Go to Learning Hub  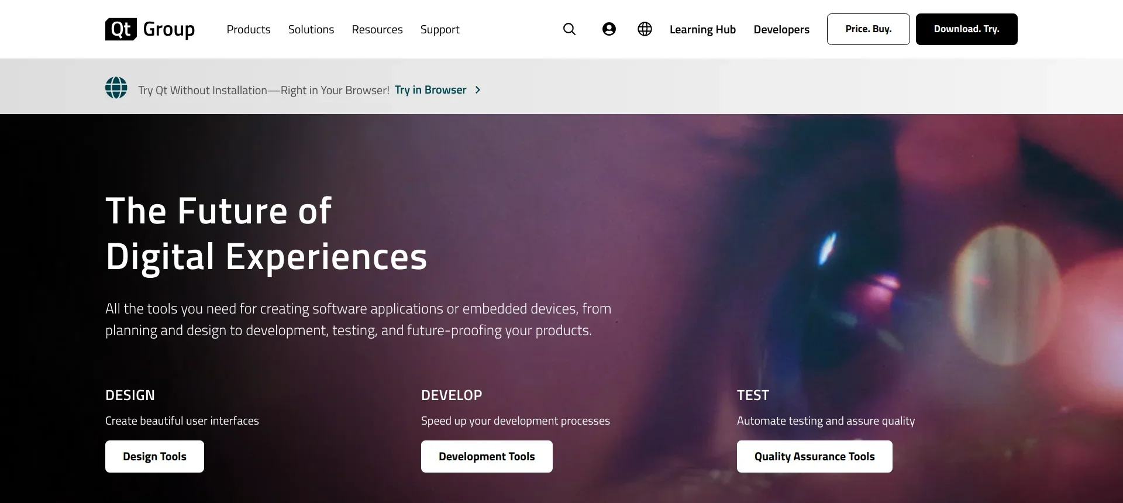coord(702,29)
